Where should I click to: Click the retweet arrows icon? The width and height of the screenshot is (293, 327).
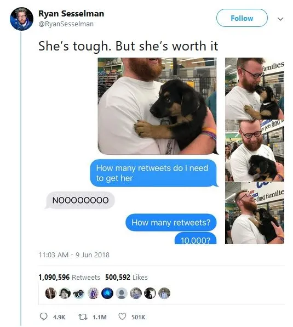(82, 317)
